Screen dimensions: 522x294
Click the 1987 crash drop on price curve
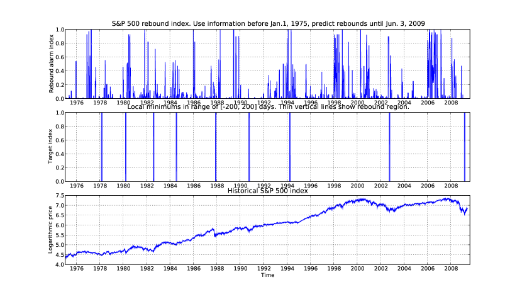[214, 233]
